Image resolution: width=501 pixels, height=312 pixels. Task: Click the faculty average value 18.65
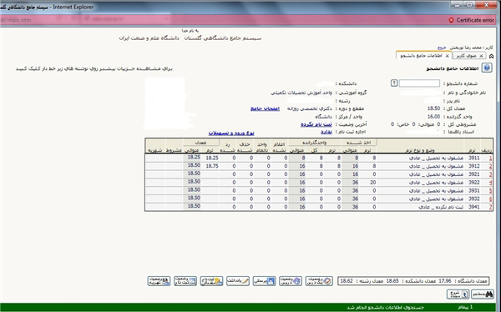pyautogui.click(x=392, y=281)
